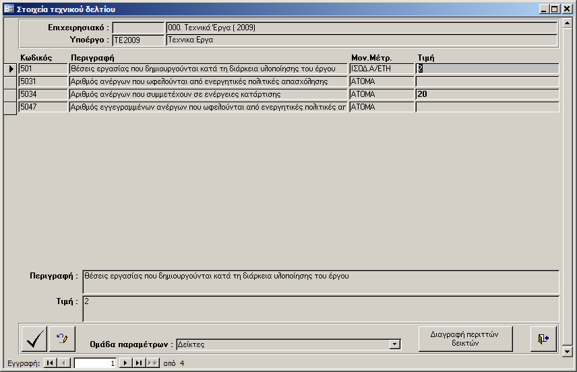Open the Ομάδα παραμέτρων dropdown
Viewport: 577px width, 372px height.
(x=394, y=345)
